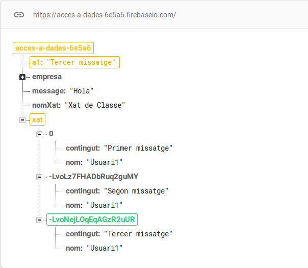The height and width of the screenshot is (268, 308).
Task: Edit the nomXat value "Xat de Classe"
Action: [95, 105]
